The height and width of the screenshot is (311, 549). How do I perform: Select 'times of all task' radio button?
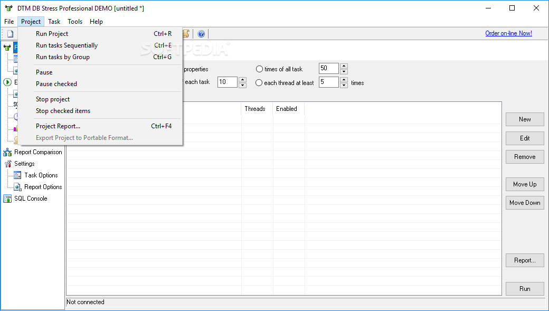pos(259,69)
